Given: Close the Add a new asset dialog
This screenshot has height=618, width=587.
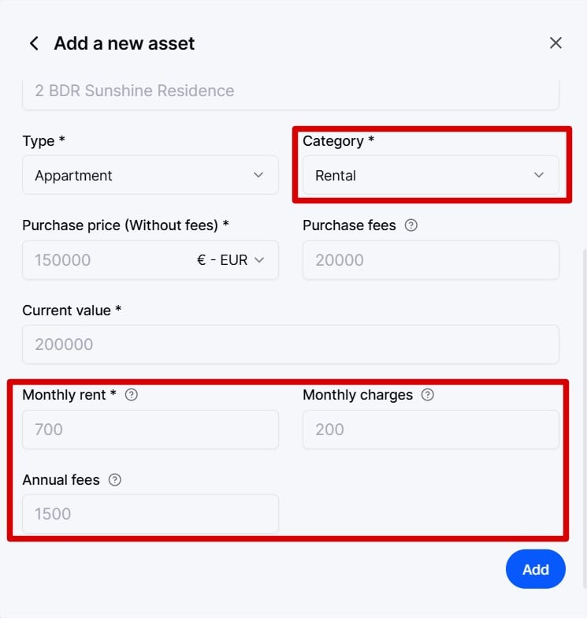Looking at the screenshot, I should 555,43.
